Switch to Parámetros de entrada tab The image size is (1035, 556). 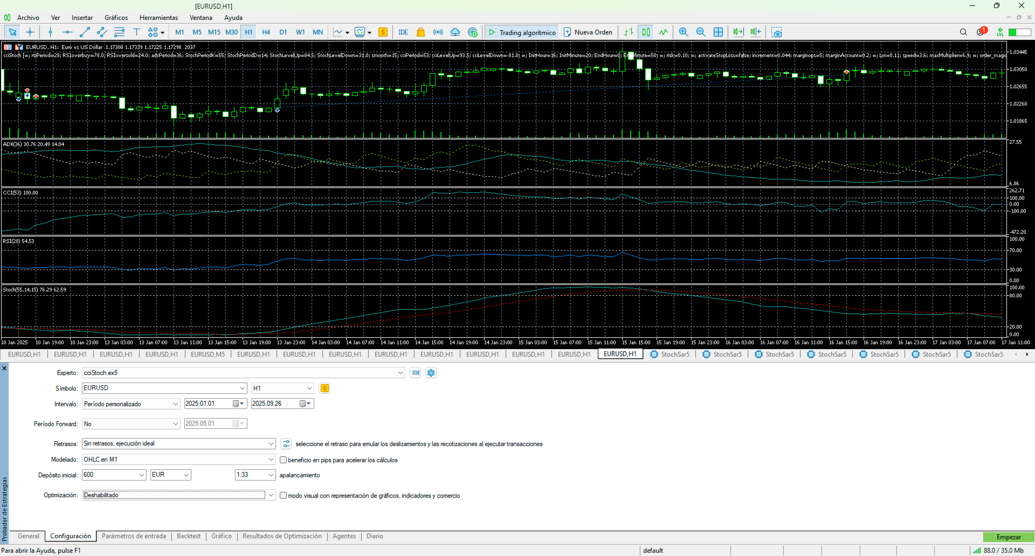pyautogui.click(x=134, y=536)
